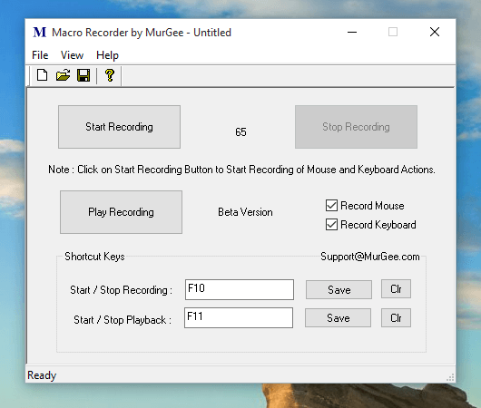Click the Support@MurGee.com text
The width and height of the screenshot is (481, 408).
(370, 257)
